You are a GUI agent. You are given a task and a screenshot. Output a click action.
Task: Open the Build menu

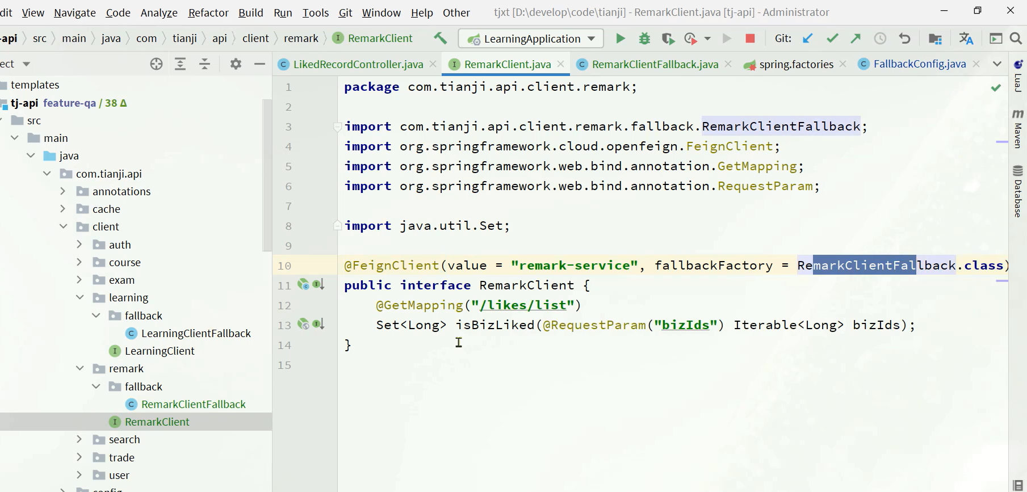251,12
